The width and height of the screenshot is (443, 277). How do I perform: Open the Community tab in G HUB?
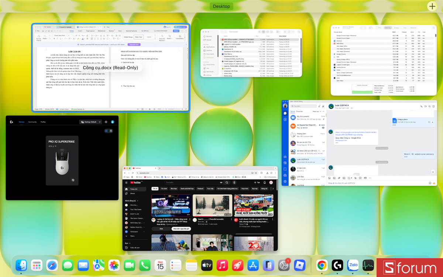32,122
